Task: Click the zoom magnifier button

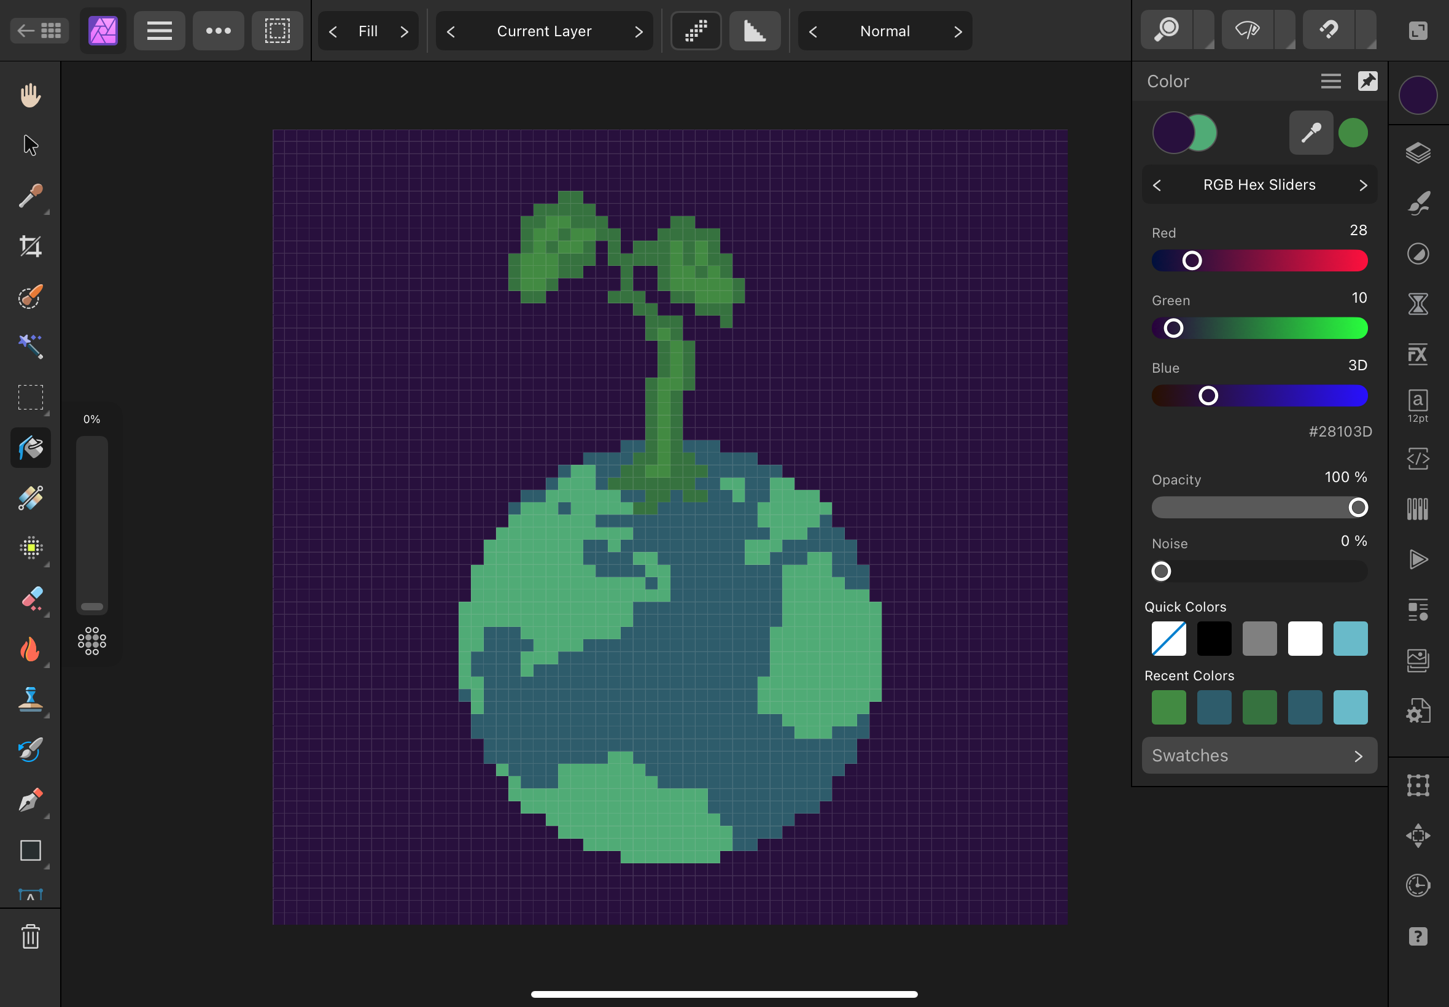Action: click(1167, 29)
